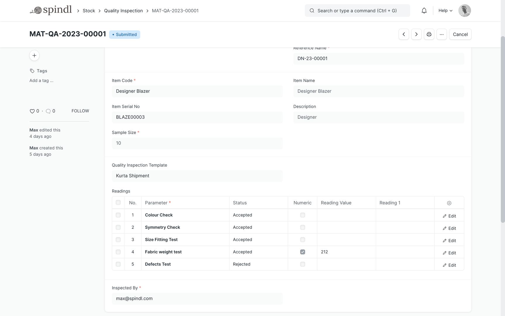Toggle the select-all checkbox in Readings header
Screen dimensions: 505x316
pos(118,202)
